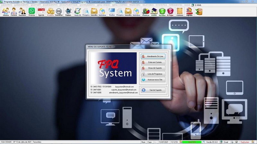
Task: Click the Acessar nosso Site button
Action: [153, 80]
